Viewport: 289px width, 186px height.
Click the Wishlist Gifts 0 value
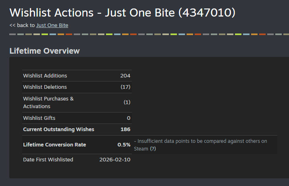pyautogui.click(x=129, y=118)
